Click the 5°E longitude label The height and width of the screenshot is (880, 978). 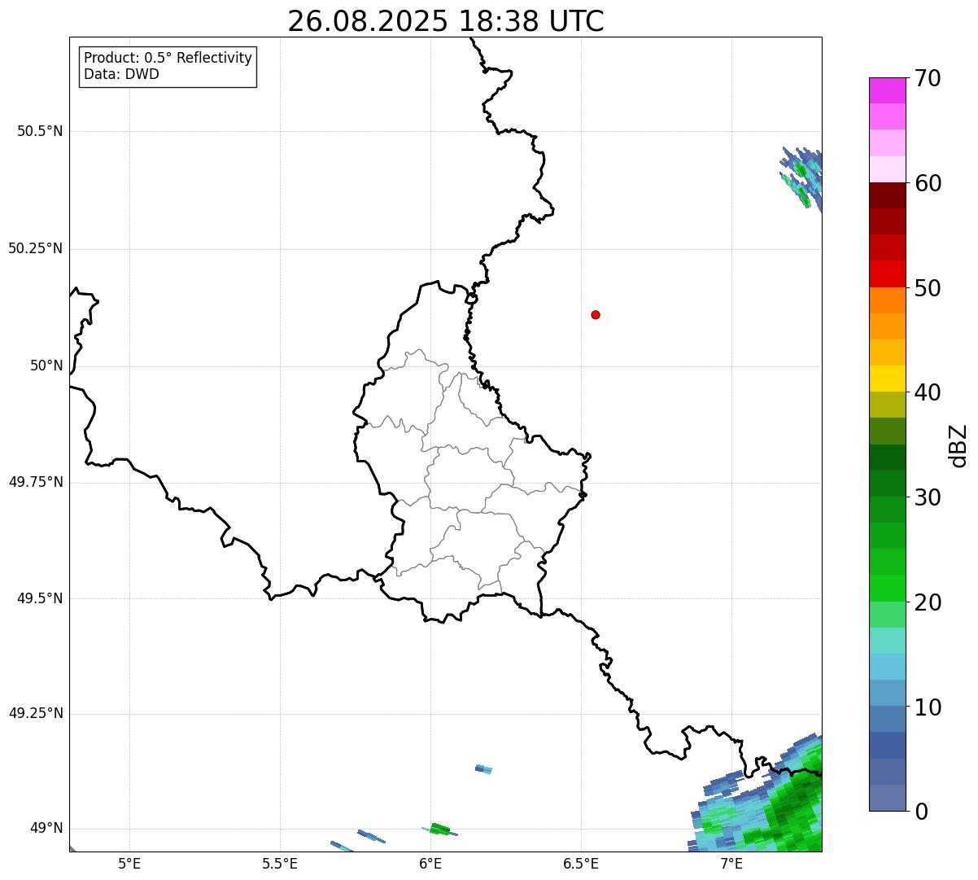129,863
